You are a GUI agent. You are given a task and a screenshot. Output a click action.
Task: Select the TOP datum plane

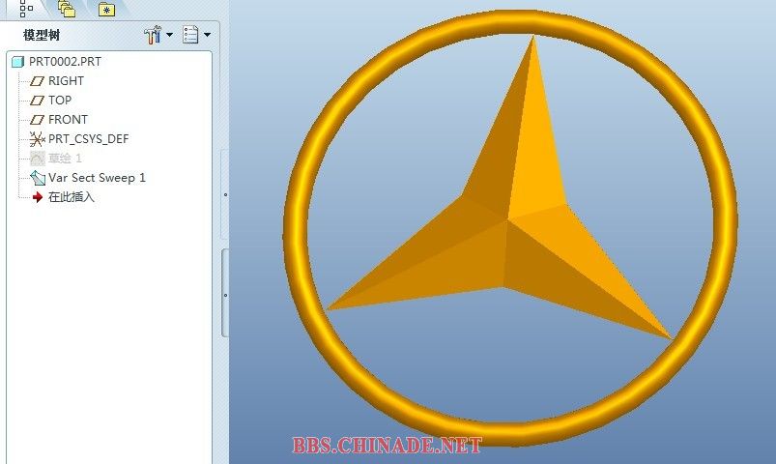tap(60, 100)
